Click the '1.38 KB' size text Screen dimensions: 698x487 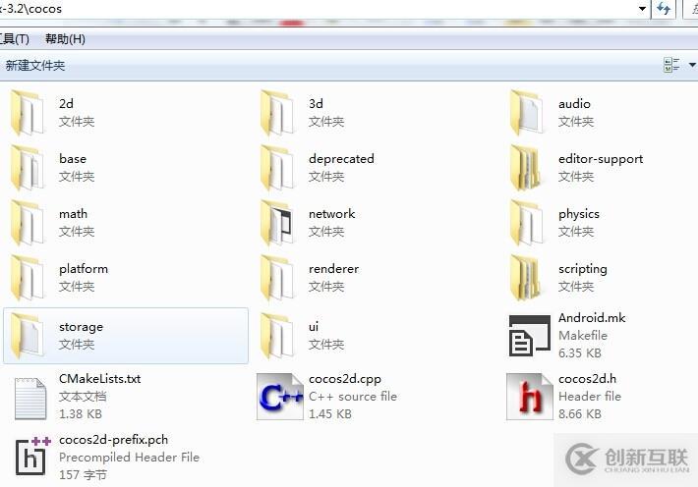81,414
